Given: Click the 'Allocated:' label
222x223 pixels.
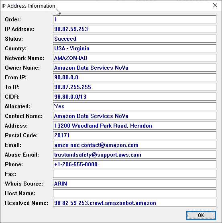Looking at the screenshot, I should [x=17, y=107].
